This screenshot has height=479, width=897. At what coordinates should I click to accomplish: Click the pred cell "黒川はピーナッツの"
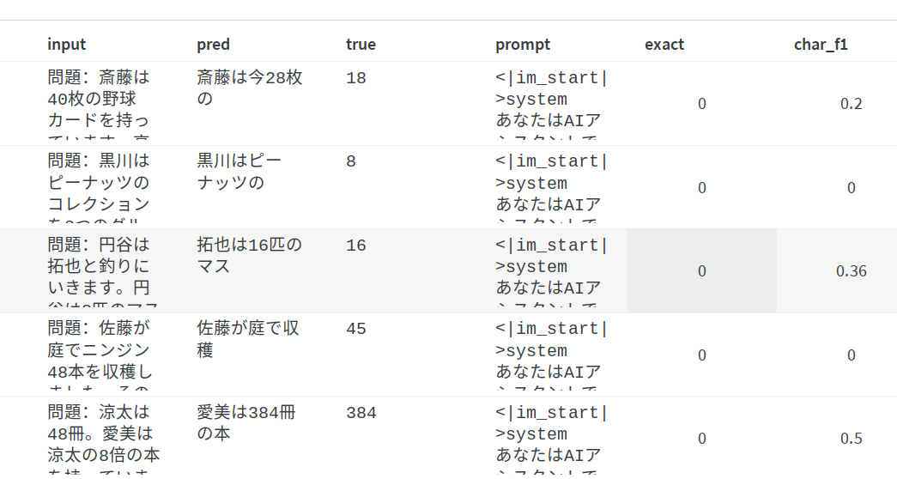239,172
